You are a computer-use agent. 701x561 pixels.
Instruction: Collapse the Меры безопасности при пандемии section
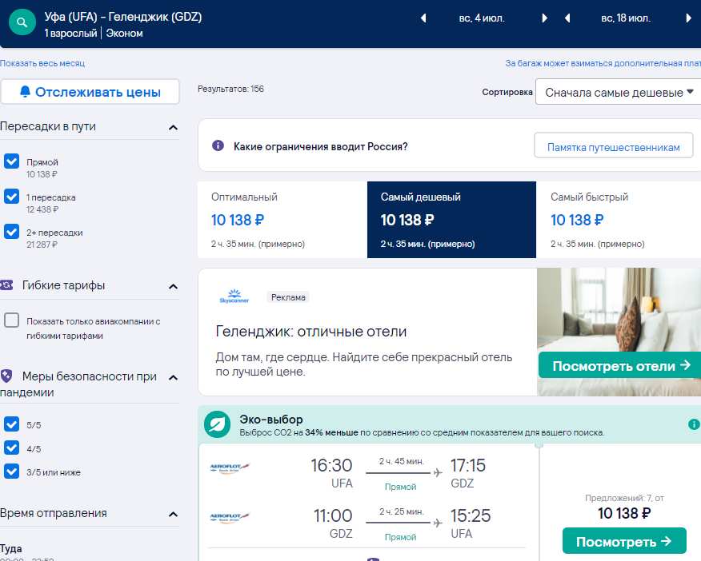173,377
